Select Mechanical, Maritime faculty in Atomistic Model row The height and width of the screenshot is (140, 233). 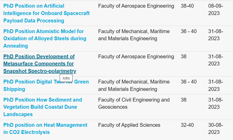(134, 35)
